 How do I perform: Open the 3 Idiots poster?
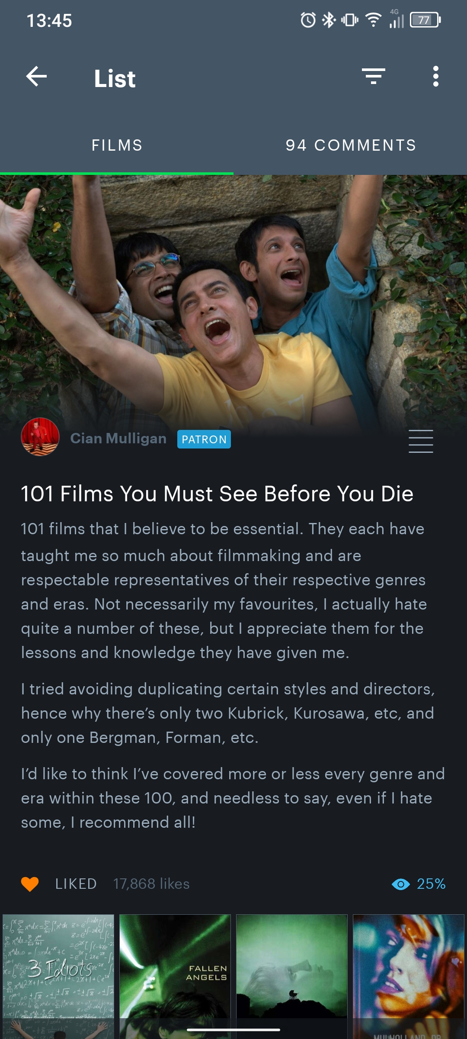click(58, 976)
